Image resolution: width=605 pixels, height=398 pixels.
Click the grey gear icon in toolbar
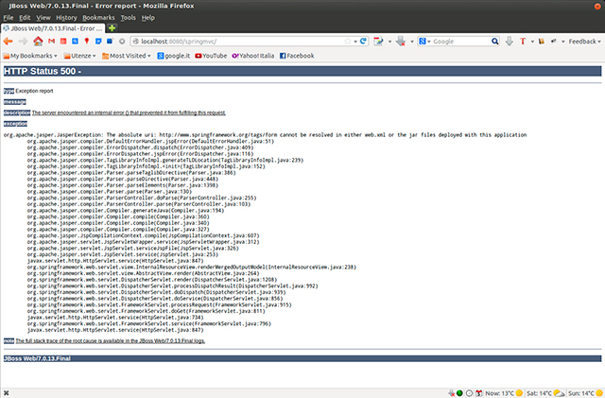click(122, 42)
